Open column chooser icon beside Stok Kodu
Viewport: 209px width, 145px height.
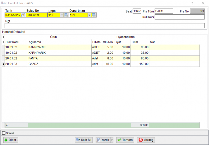[x=3, y=42]
